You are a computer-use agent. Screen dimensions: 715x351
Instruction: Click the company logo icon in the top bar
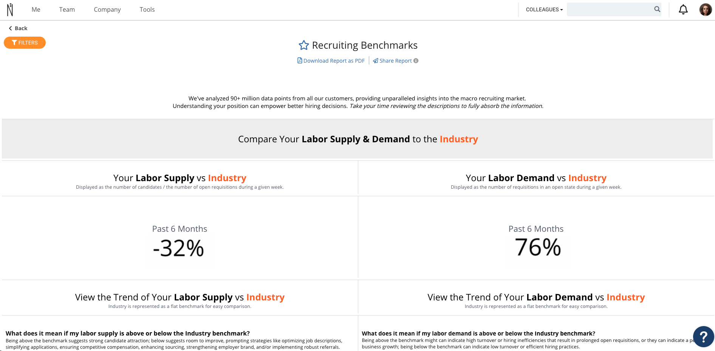10,10
